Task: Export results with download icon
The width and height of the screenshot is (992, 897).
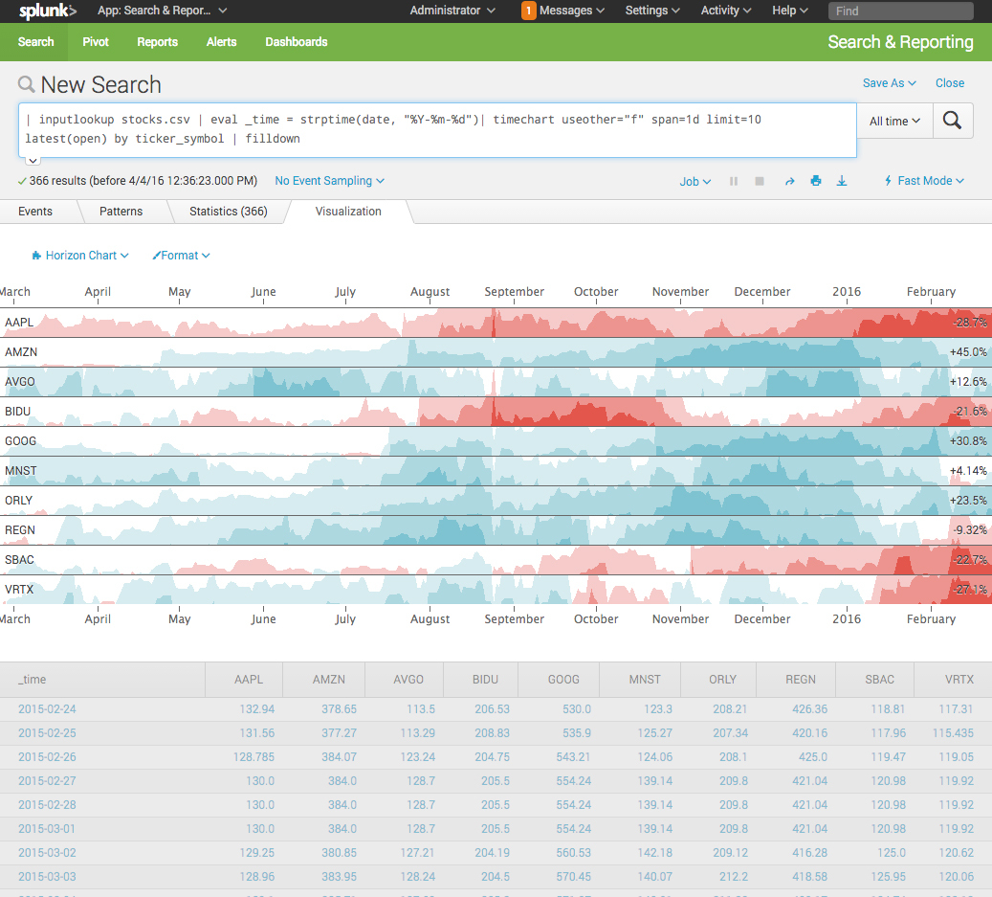Action: (842, 181)
